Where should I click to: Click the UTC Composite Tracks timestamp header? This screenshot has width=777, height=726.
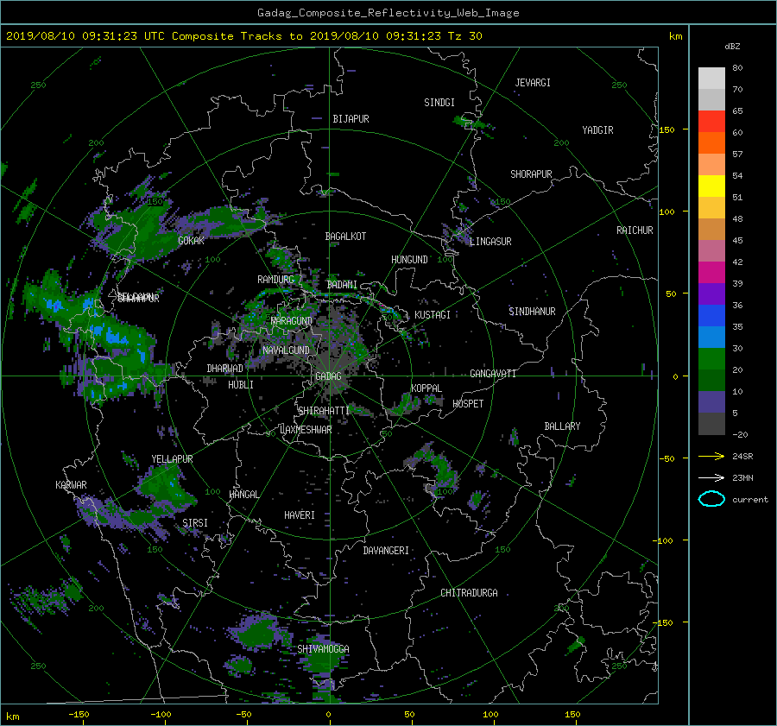[243, 36]
